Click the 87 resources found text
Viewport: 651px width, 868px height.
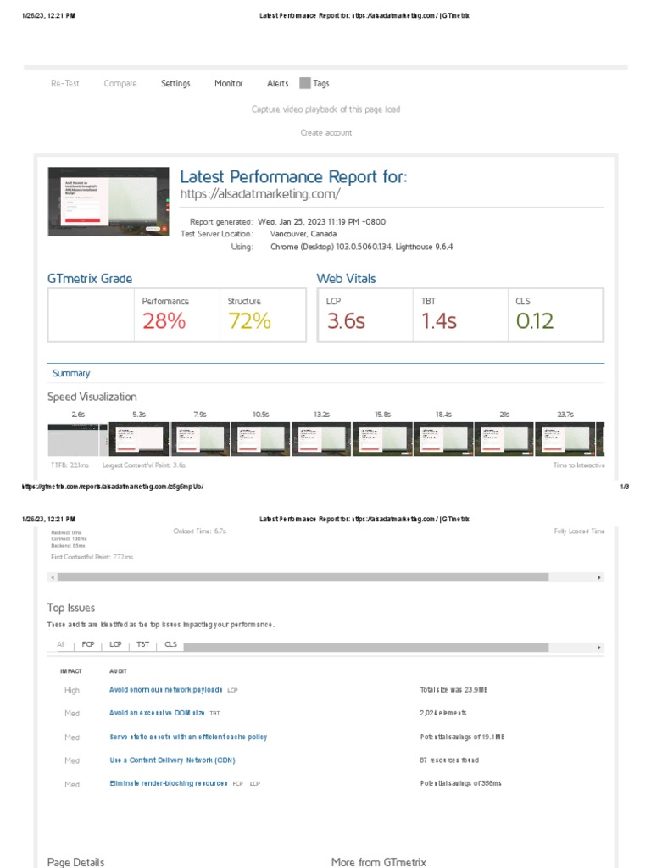pyautogui.click(x=449, y=760)
